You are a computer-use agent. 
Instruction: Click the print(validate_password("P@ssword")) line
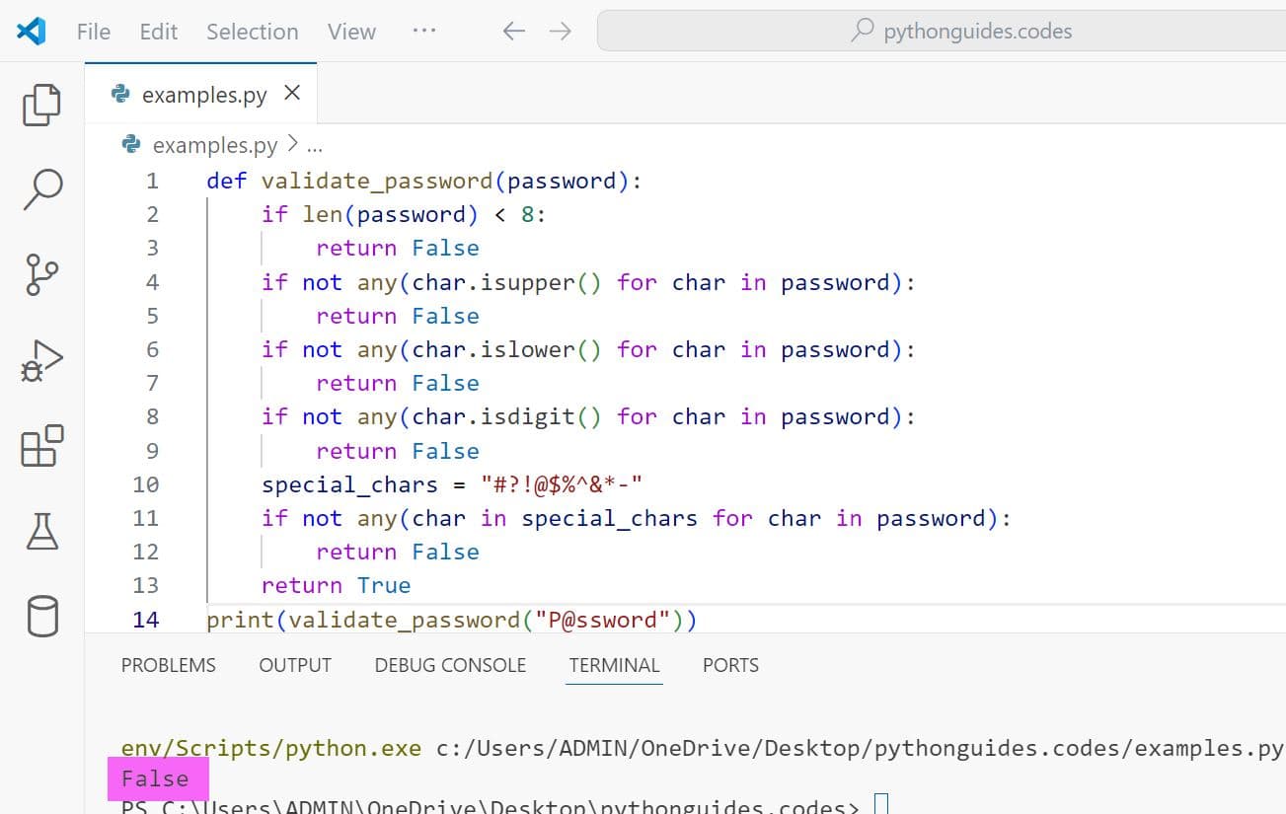(452, 620)
